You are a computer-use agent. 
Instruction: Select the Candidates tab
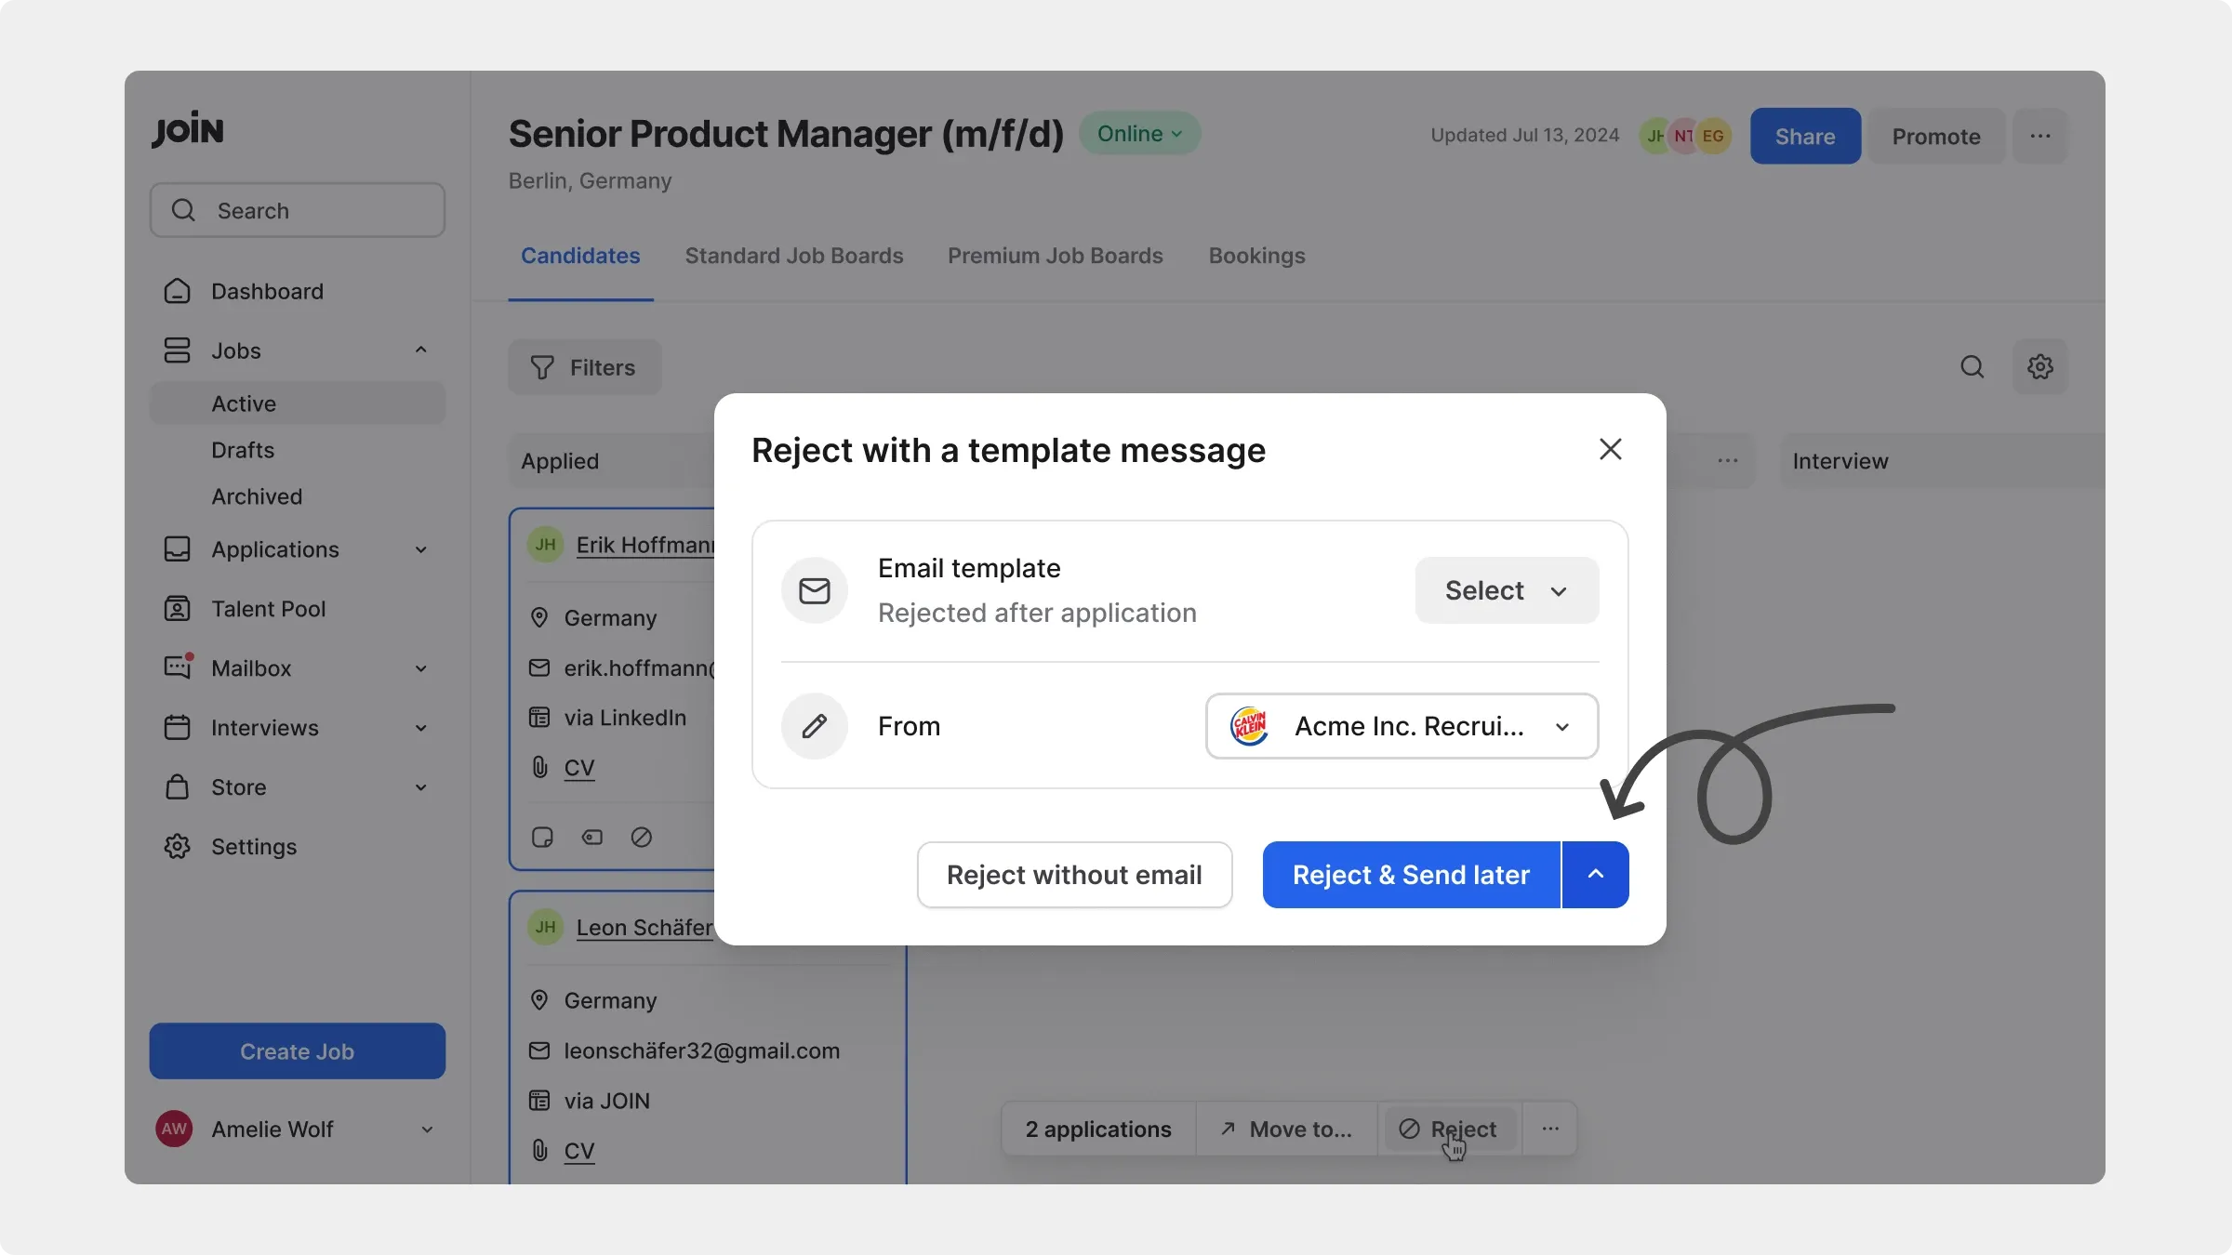[x=580, y=256]
